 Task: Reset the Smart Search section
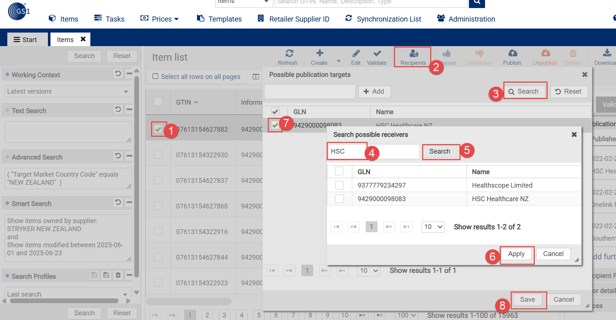(x=118, y=202)
